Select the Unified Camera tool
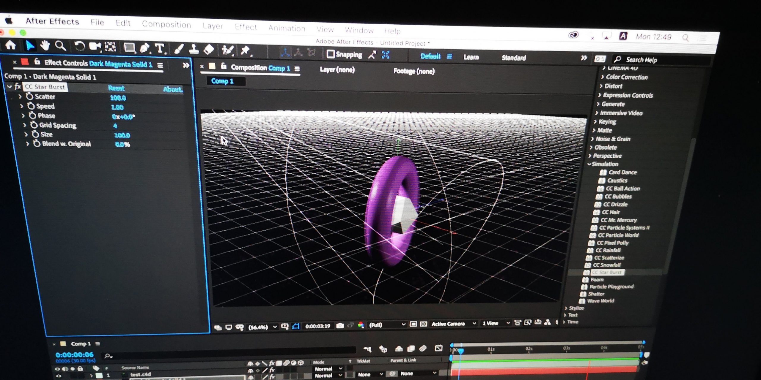The image size is (761, 380). (95, 47)
